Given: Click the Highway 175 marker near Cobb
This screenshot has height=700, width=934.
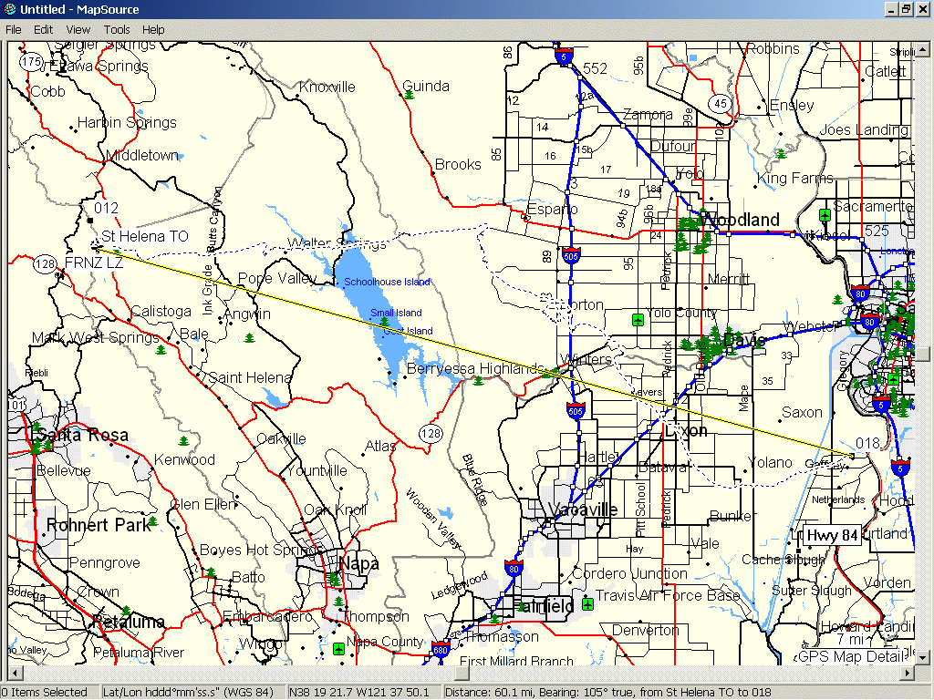Looking at the screenshot, I should coord(30,61).
